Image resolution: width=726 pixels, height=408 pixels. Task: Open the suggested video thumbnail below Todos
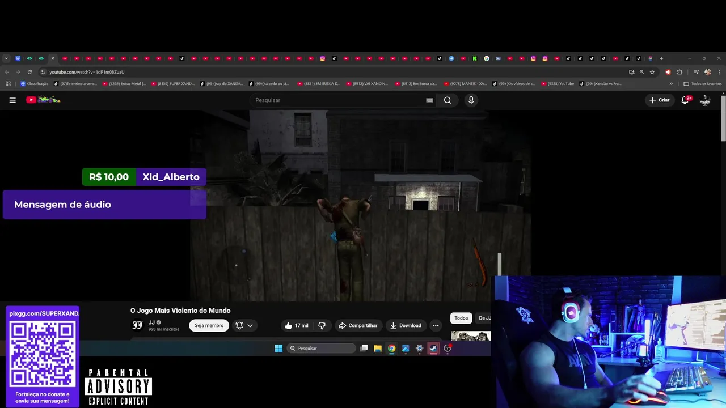click(471, 335)
